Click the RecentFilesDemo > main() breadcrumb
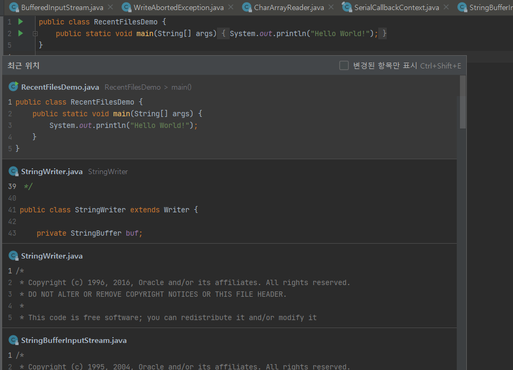This screenshot has height=370, width=513. click(148, 87)
